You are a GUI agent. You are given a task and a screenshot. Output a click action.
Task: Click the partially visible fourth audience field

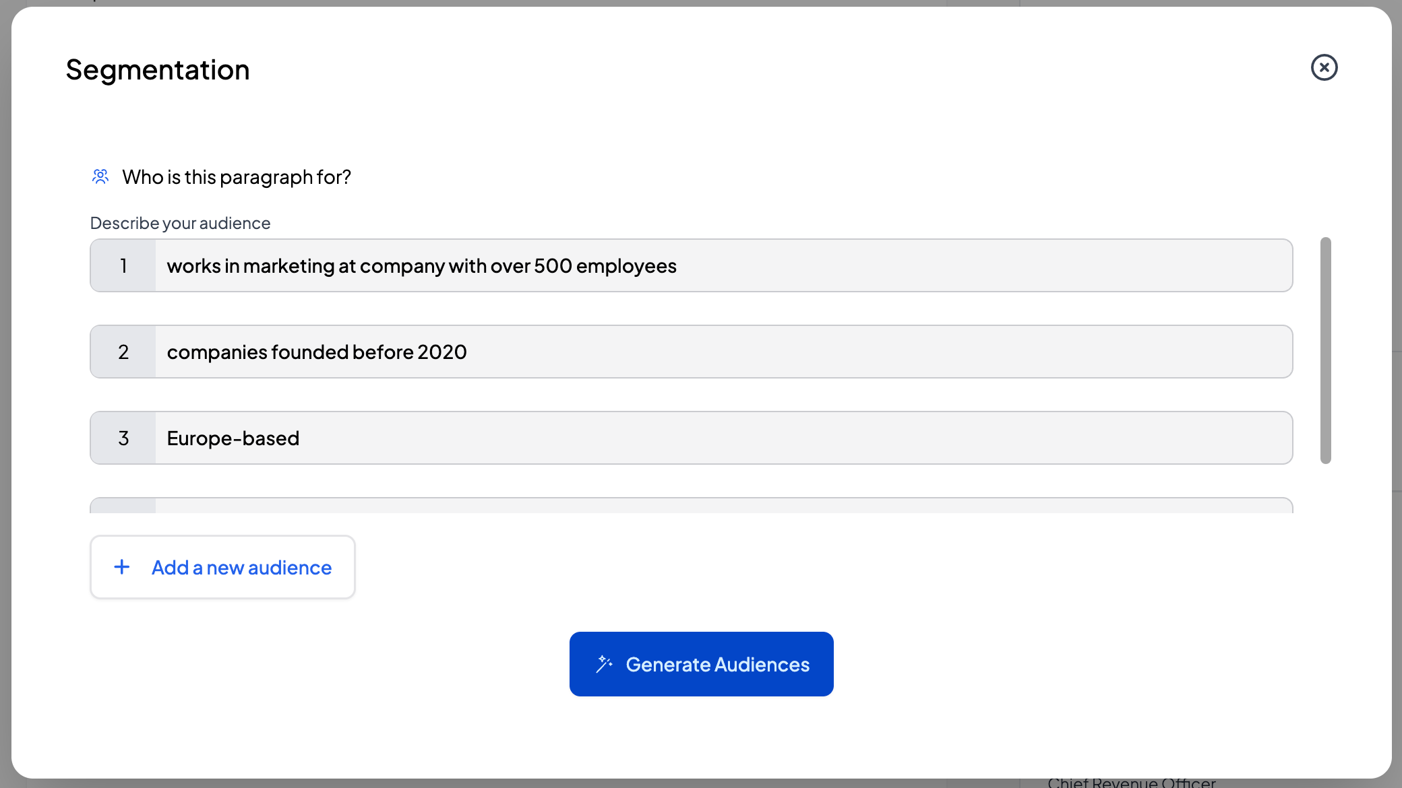click(721, 506)
